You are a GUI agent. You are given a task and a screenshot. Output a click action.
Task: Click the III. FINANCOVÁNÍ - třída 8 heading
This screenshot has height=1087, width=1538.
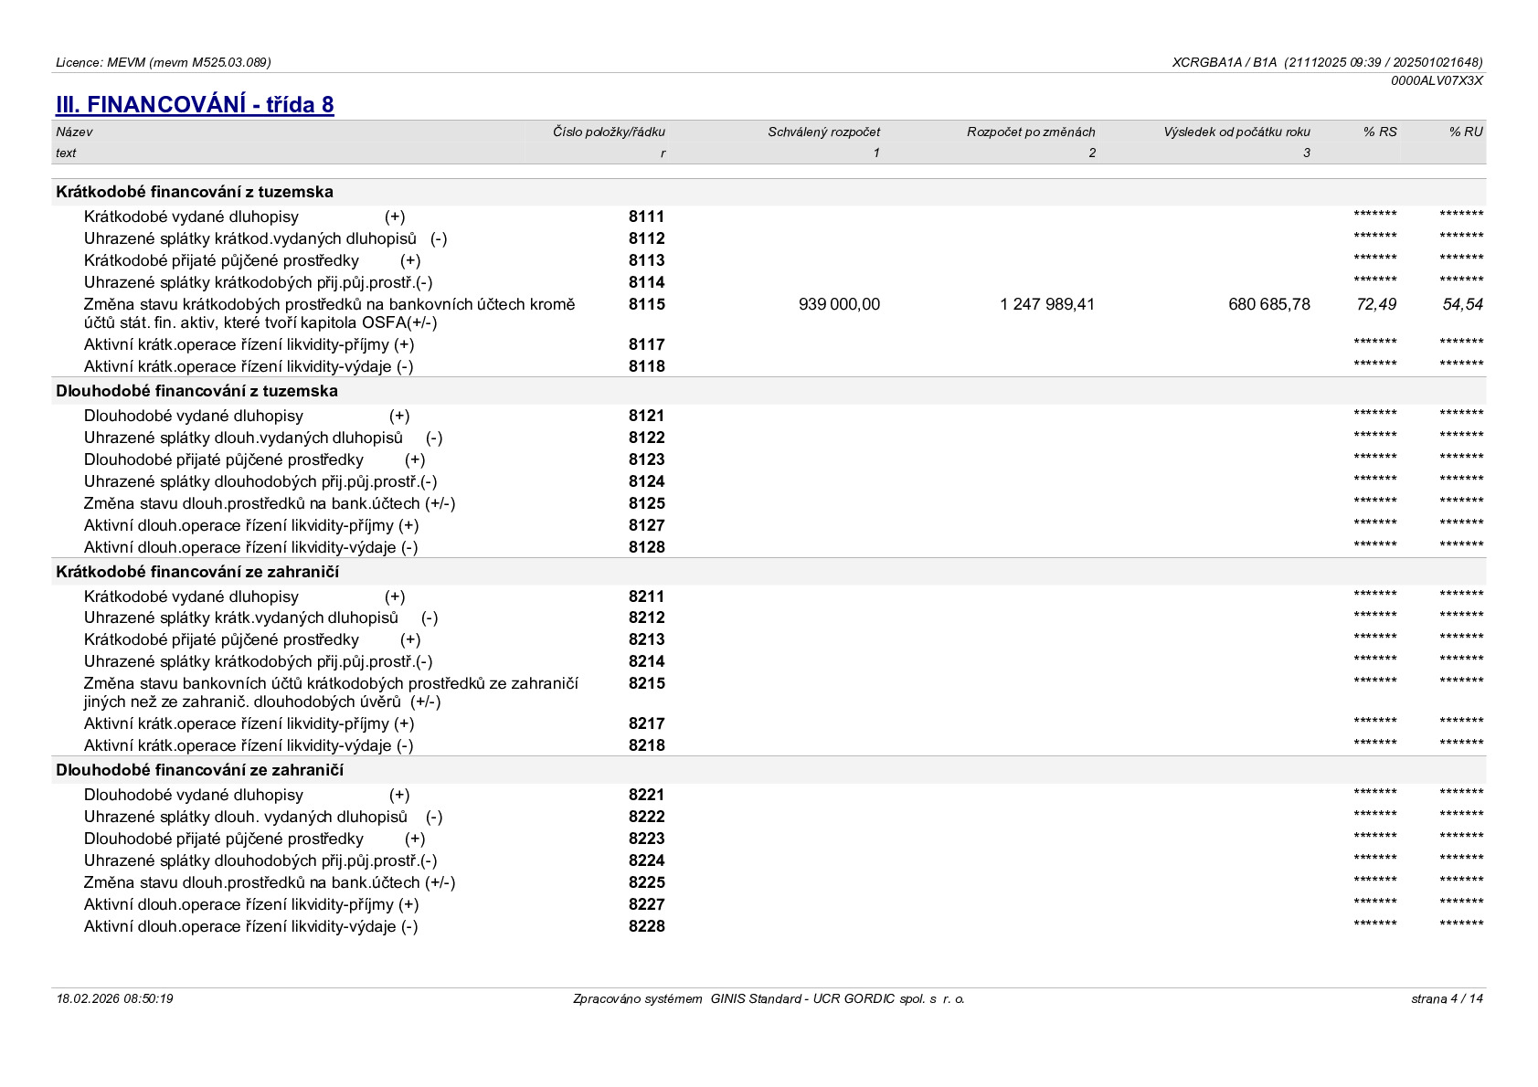click(195, 104)
